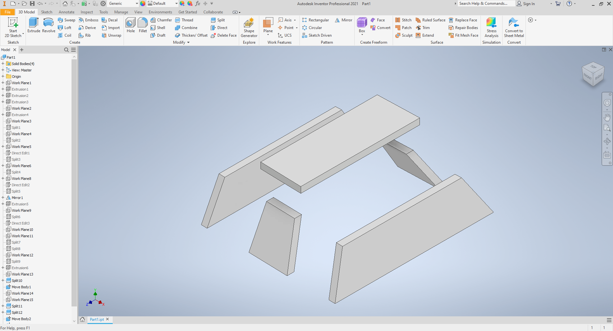Activate the Fillet tool
The height and width of the screenshot is (331, 613).
pyautogui.click(x=143, y=25)
